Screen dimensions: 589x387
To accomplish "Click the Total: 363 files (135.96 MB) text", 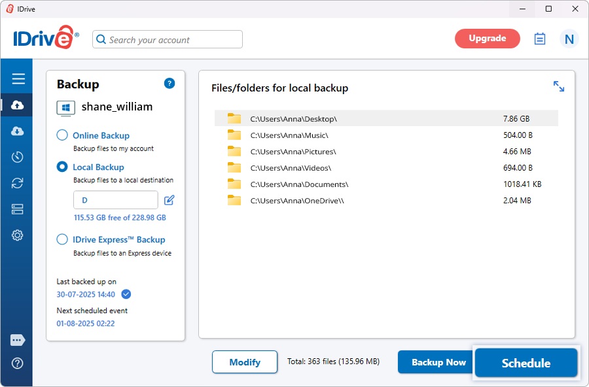I will [333, 362].
